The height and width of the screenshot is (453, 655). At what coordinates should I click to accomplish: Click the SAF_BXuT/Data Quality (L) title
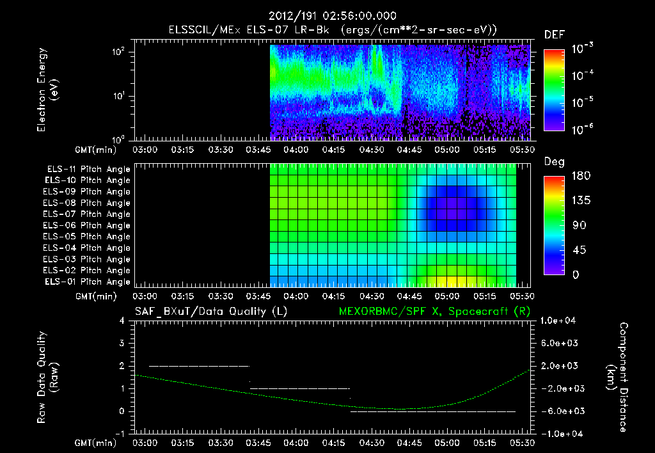211,312
